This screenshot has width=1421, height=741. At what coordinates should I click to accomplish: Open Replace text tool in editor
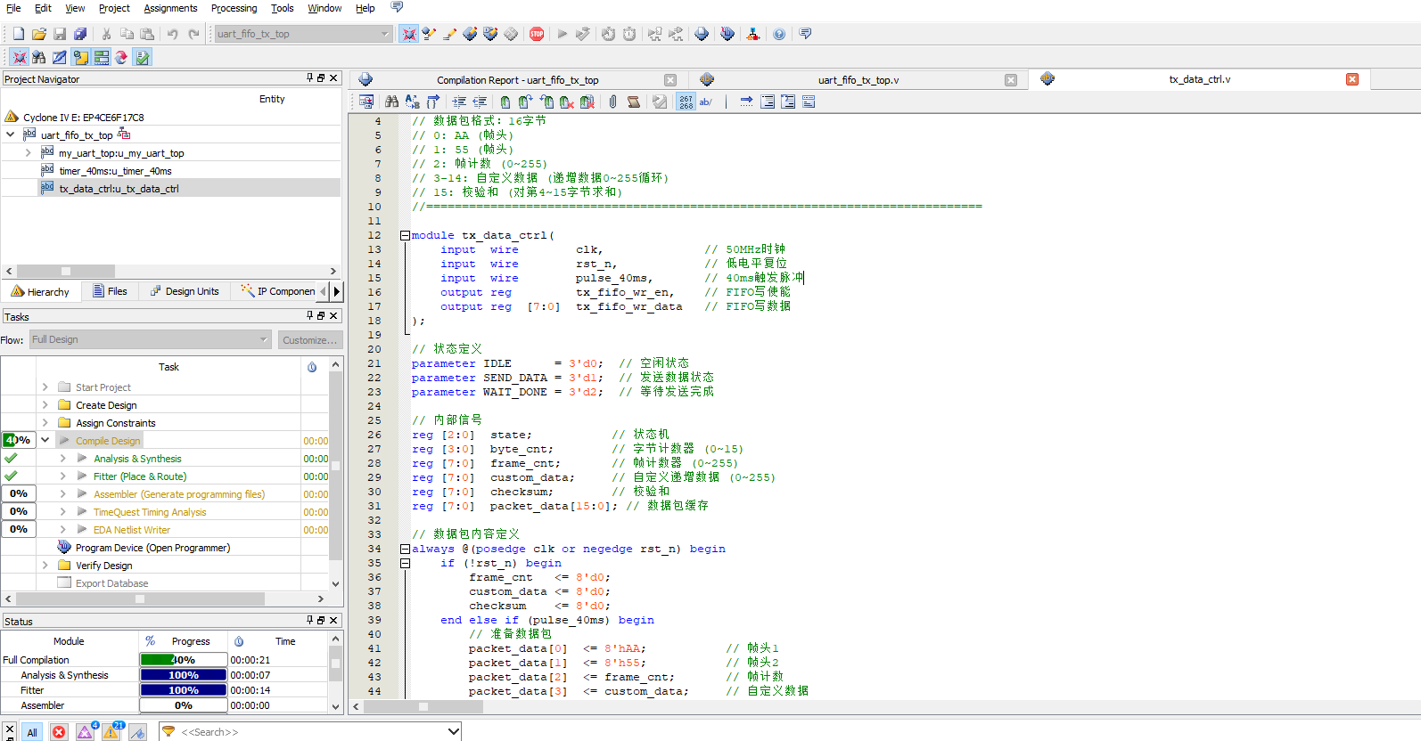pos(412,102)
